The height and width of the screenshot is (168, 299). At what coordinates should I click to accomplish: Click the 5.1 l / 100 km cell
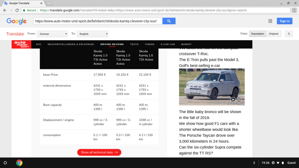point(100,137)
